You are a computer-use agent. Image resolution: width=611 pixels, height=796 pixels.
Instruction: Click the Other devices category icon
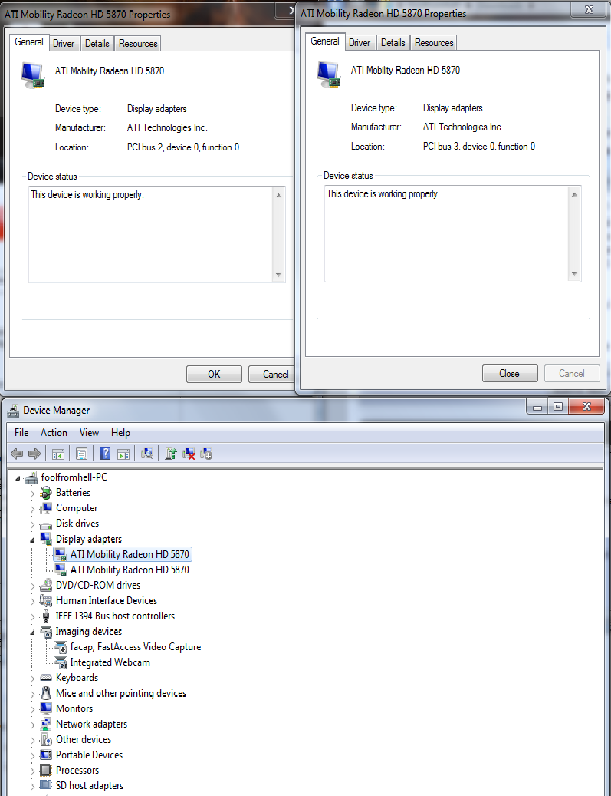[46, 740]
